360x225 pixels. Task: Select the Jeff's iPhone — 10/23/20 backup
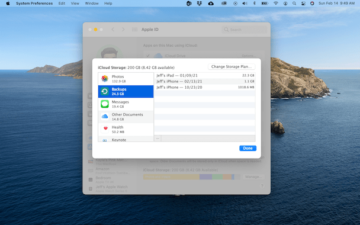(204, 87)
